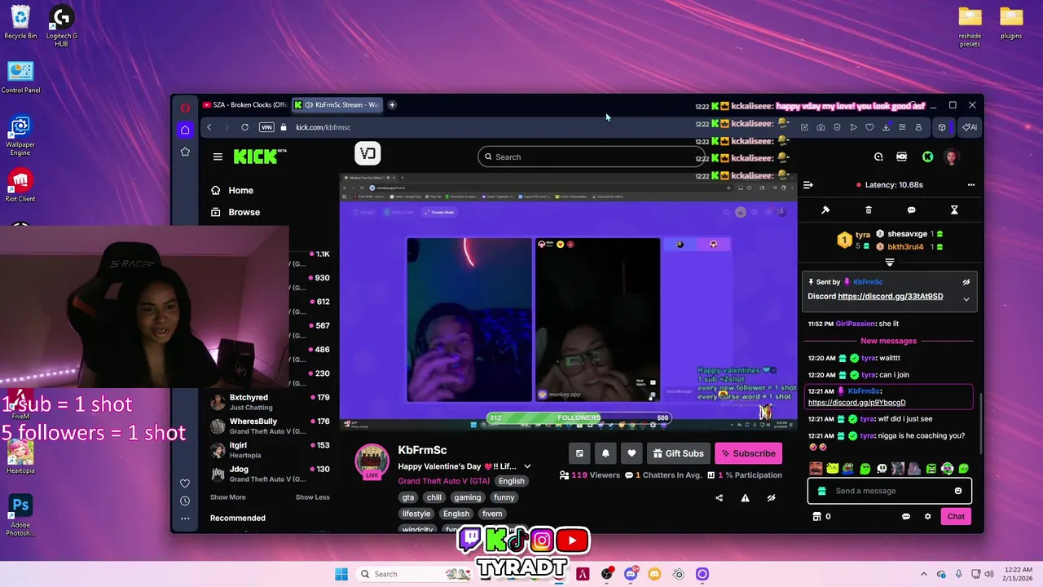This screenshot has height=587, width=1043.
Task: Open the chat shop icon
Action: pyautogui.click(x=816, y=516)
